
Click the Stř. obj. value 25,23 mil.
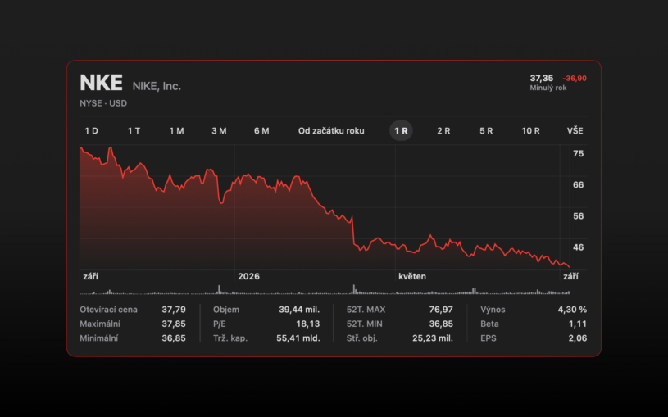coord(433,338)
